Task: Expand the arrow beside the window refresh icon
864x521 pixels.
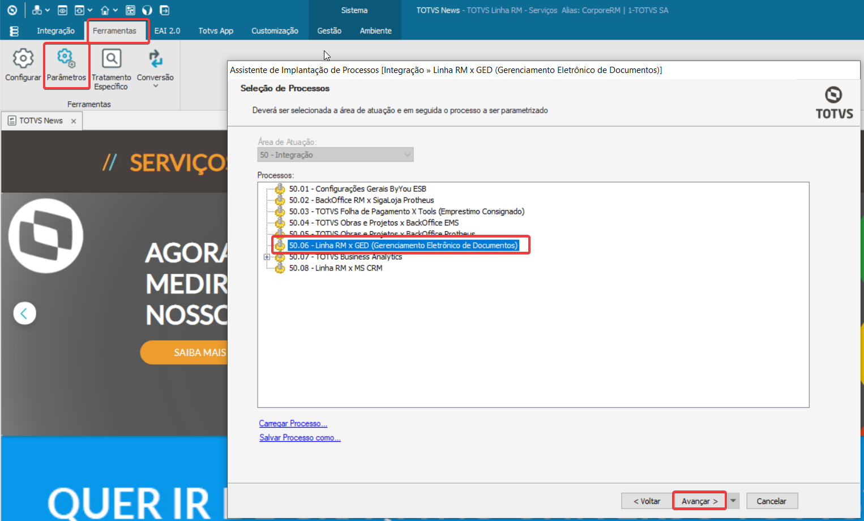Action: [x=89, y=10]
